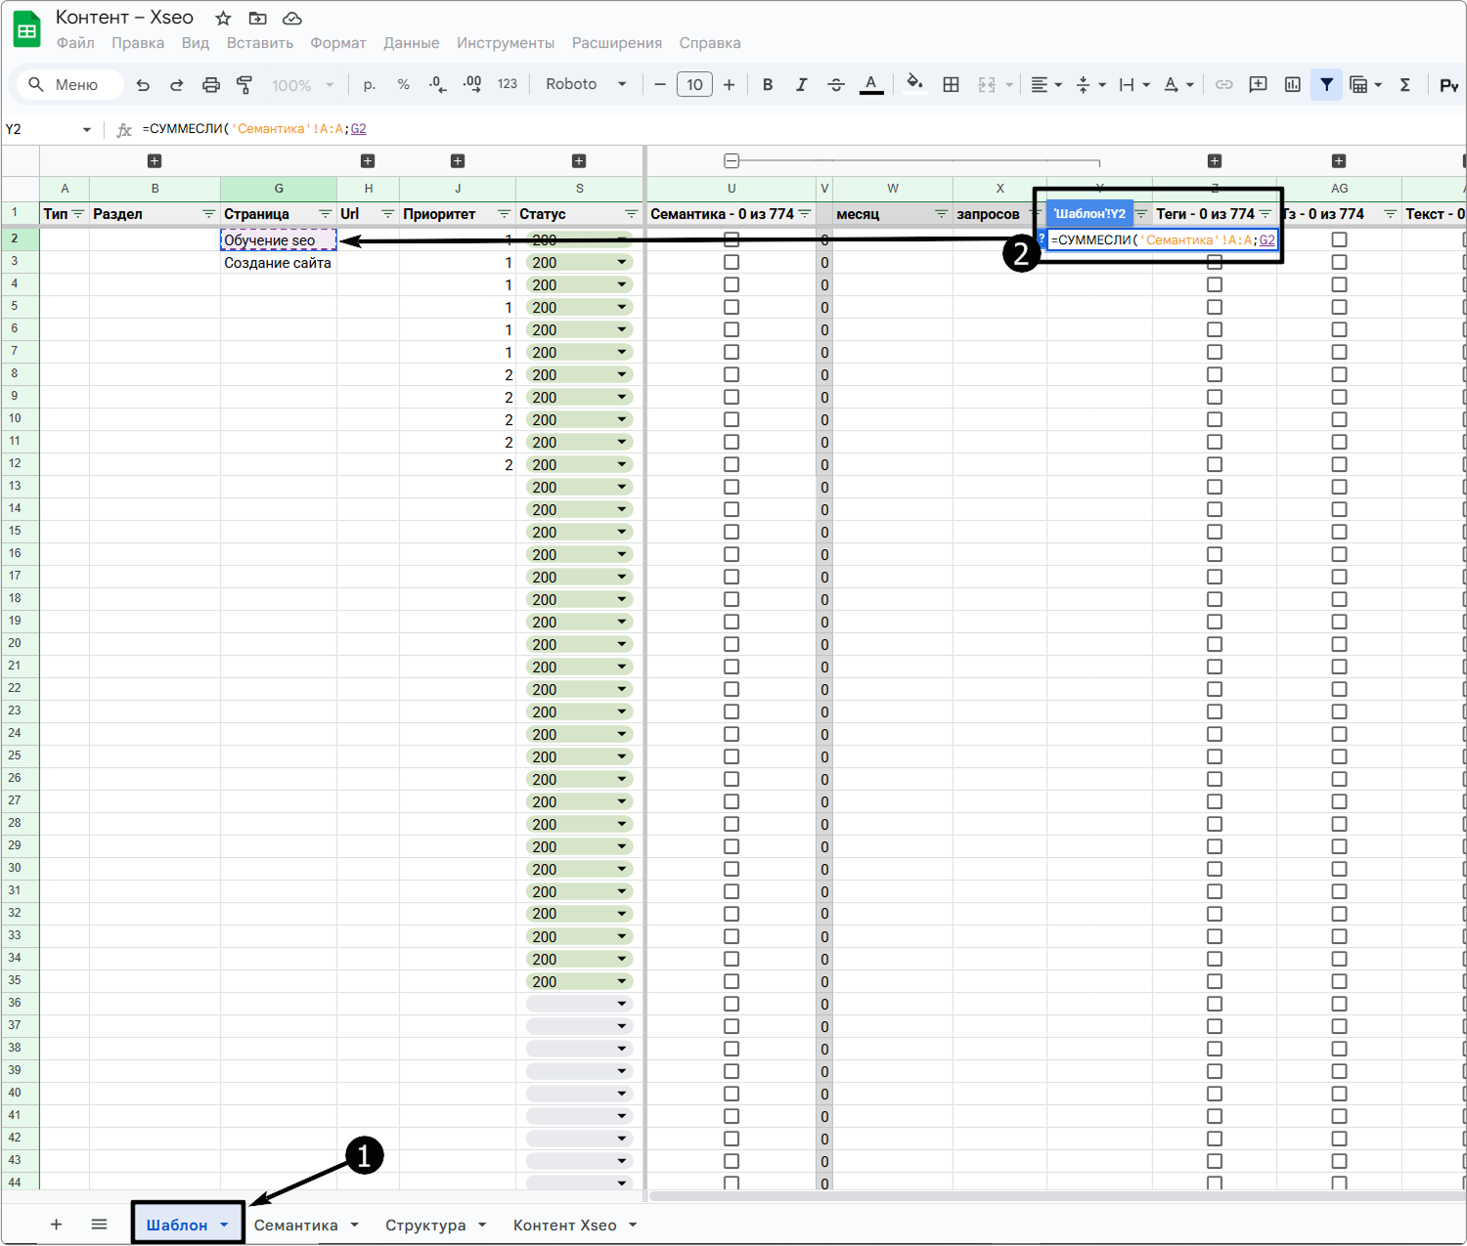
Task: Apply strikethrough formatting
Action: pos(836,85)
